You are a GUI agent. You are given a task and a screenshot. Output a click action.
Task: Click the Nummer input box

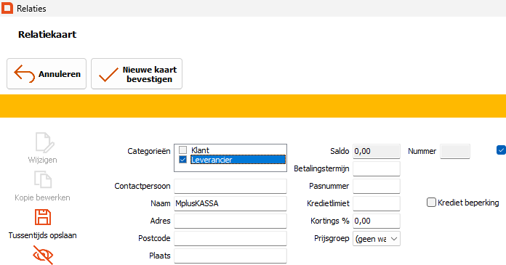tap(455, 151)
